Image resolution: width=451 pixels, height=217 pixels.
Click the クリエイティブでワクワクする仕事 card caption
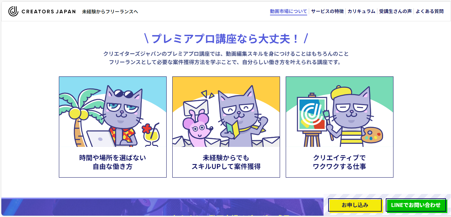[340, 162]
